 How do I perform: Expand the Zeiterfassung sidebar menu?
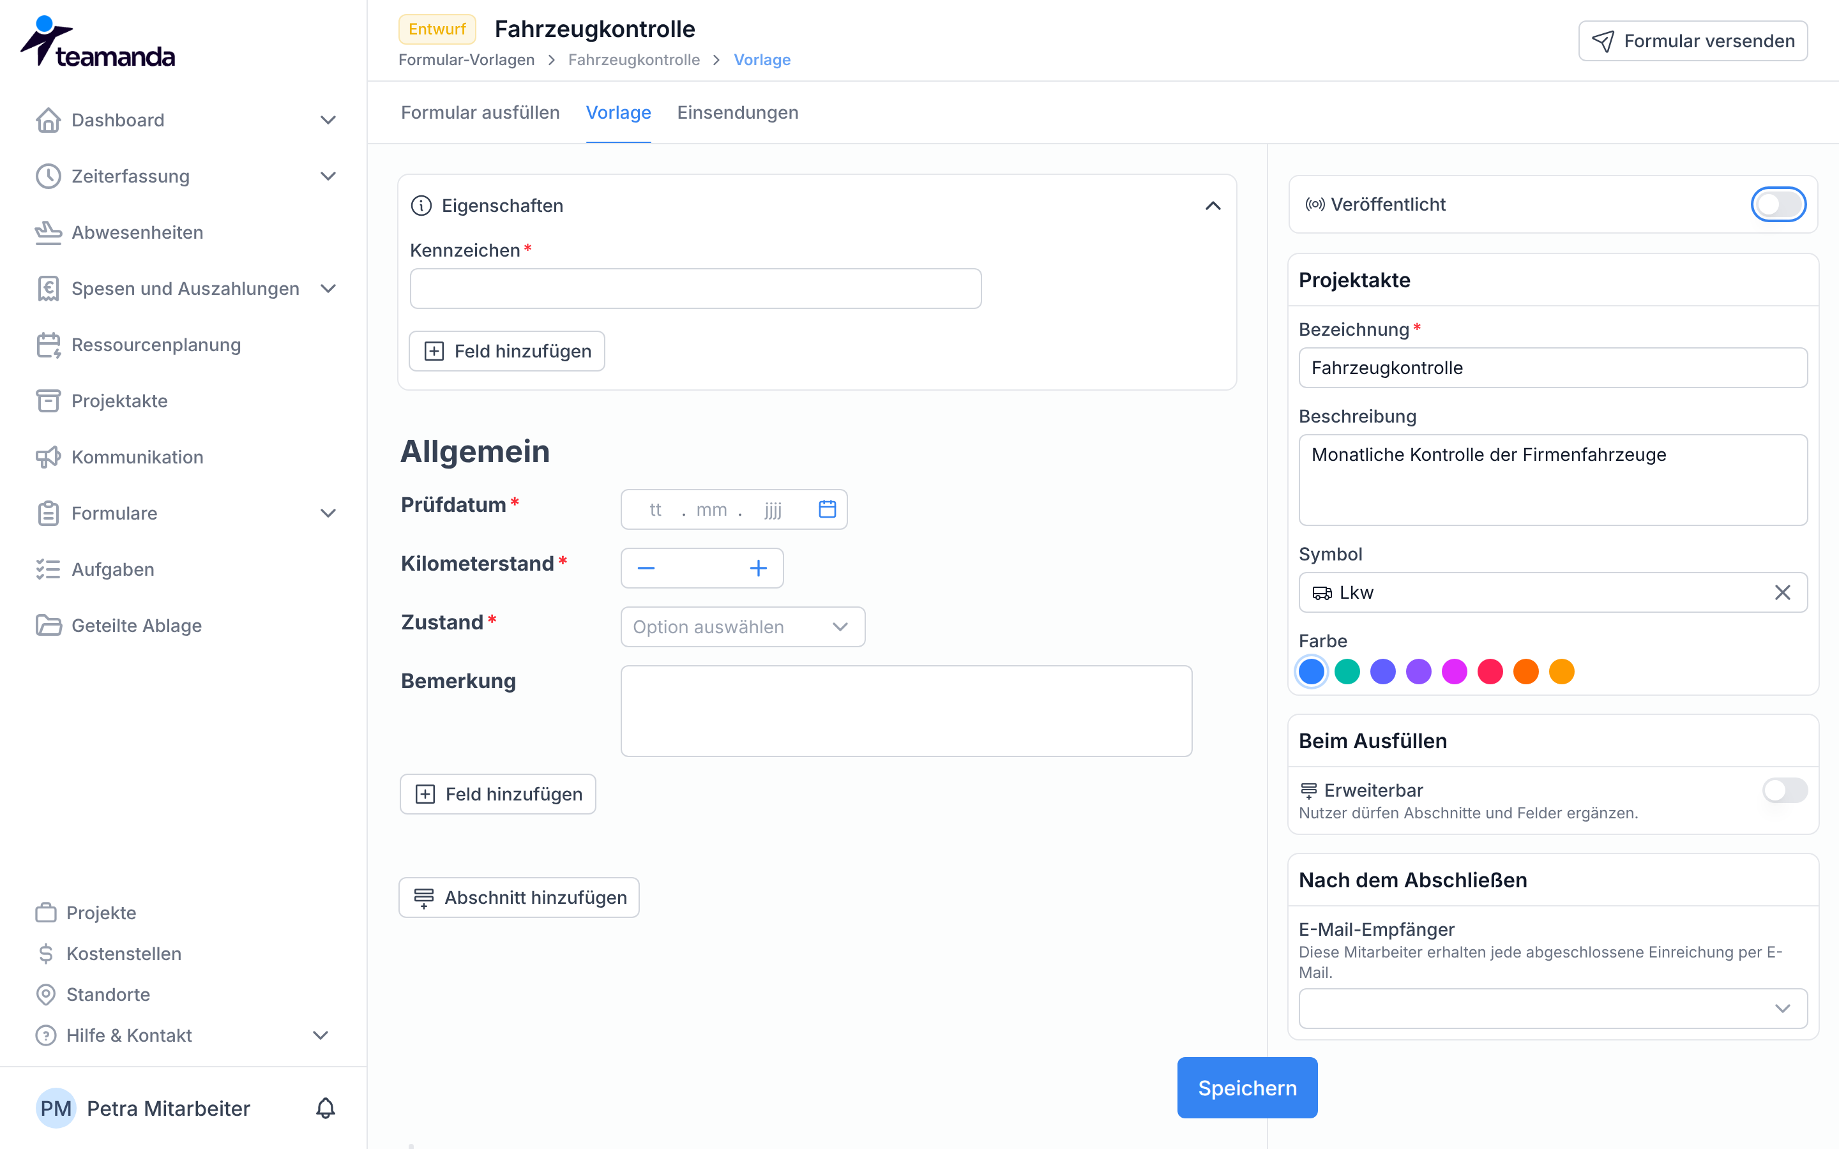185,176
